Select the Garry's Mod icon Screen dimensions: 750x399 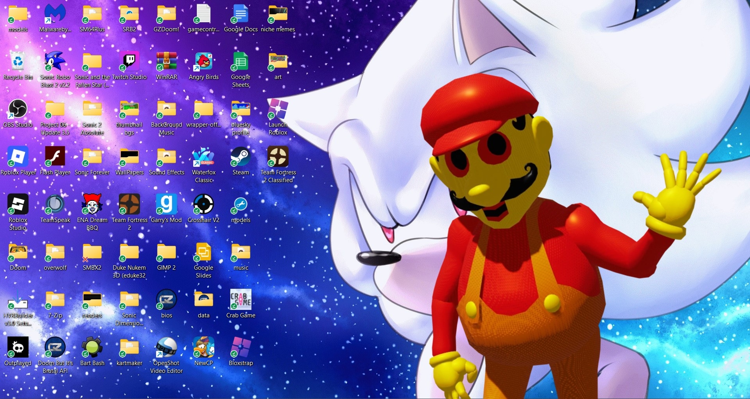[167, 205]
